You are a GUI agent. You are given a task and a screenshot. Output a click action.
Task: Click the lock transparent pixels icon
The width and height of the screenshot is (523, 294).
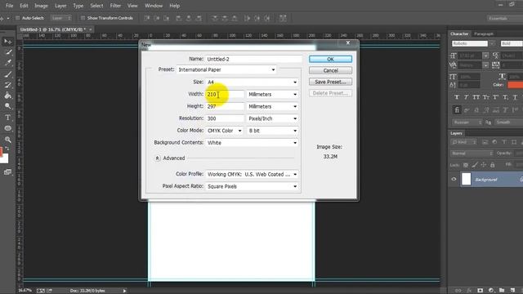pos(466,165)
